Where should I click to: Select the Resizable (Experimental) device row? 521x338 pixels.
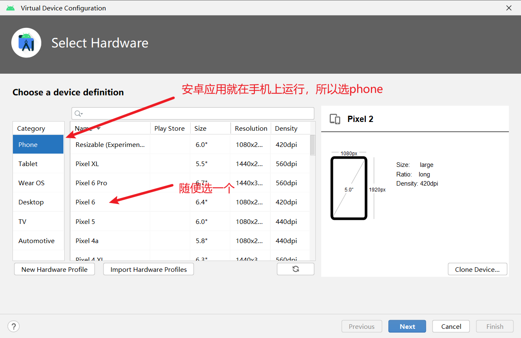190,144
